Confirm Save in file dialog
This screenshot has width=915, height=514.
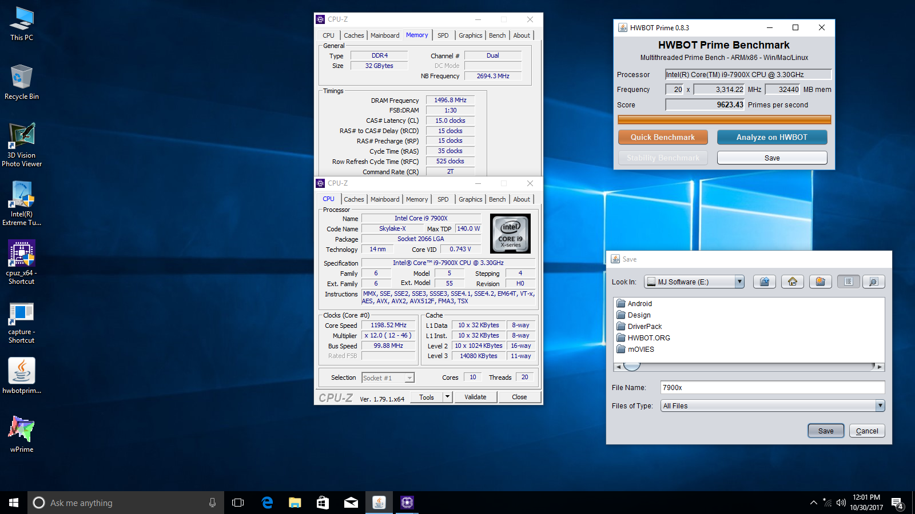pos(826,431)
